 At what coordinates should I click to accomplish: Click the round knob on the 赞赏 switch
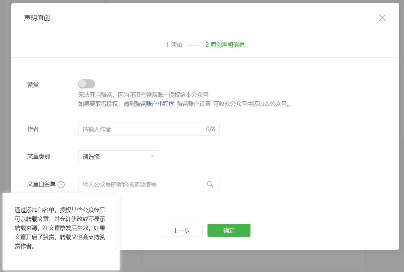pos(82,84)
